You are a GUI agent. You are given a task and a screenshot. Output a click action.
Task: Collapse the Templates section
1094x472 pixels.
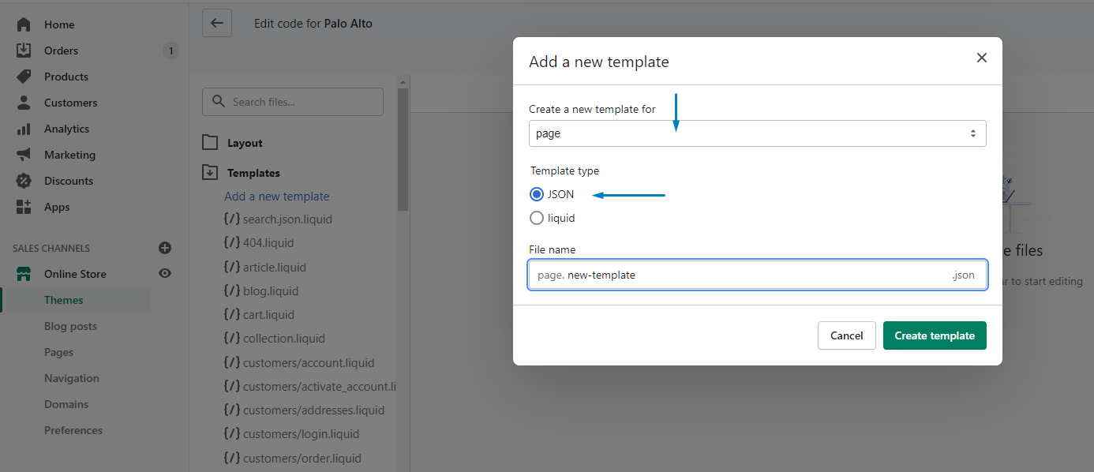pyautogui.click(x=210, y=172)
